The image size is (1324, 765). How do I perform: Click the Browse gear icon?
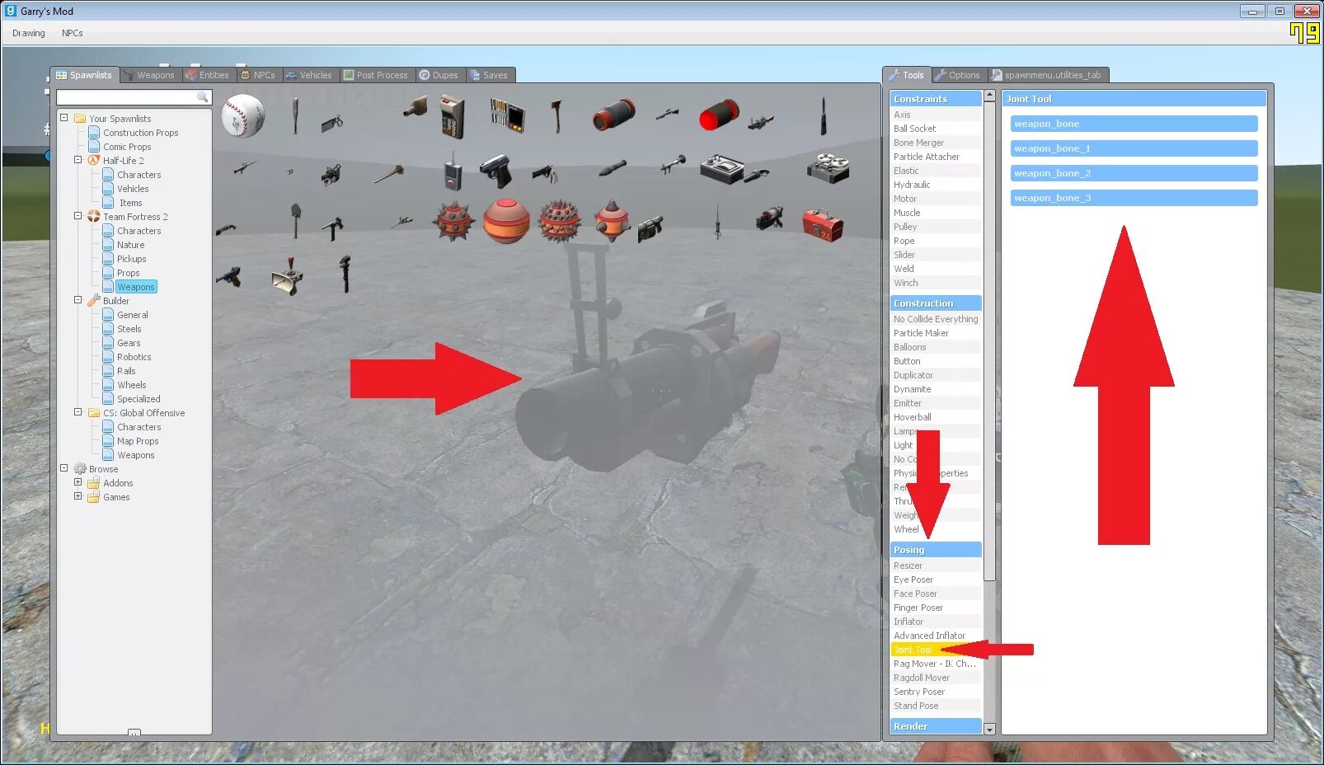point(80,469)
